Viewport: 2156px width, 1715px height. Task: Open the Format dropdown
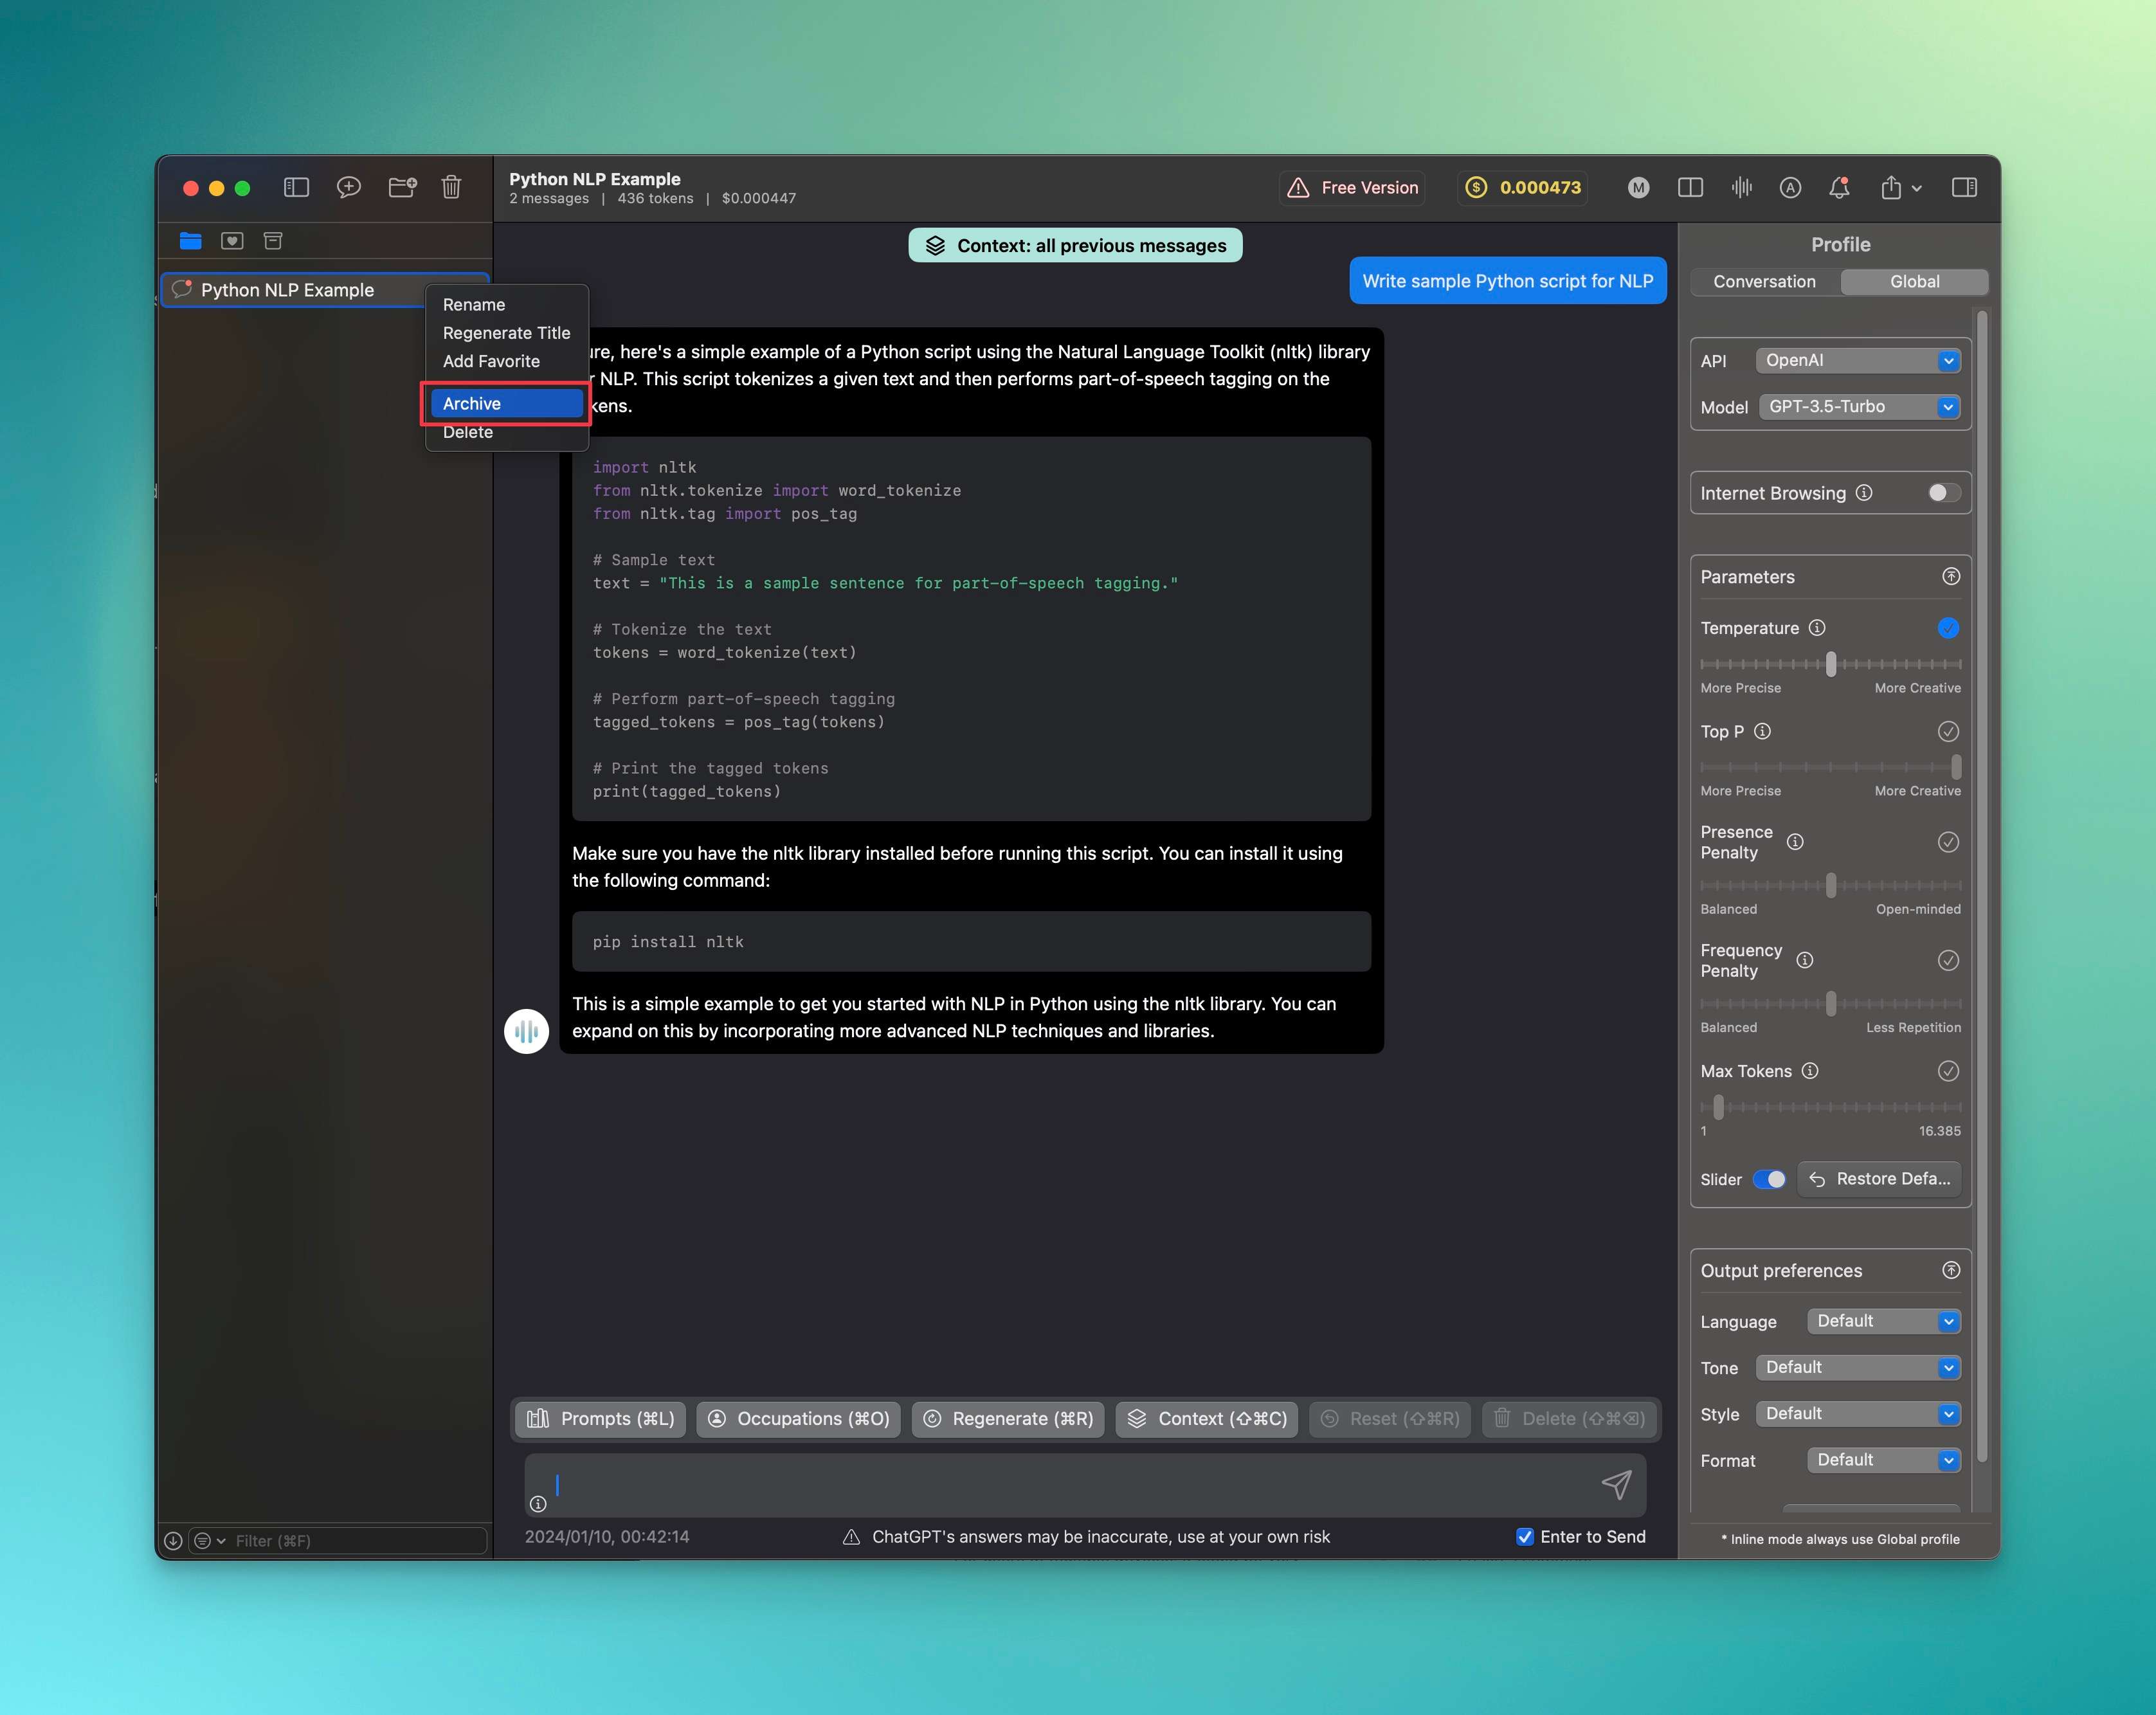pyautogui.click(x=1884, y=1460)
